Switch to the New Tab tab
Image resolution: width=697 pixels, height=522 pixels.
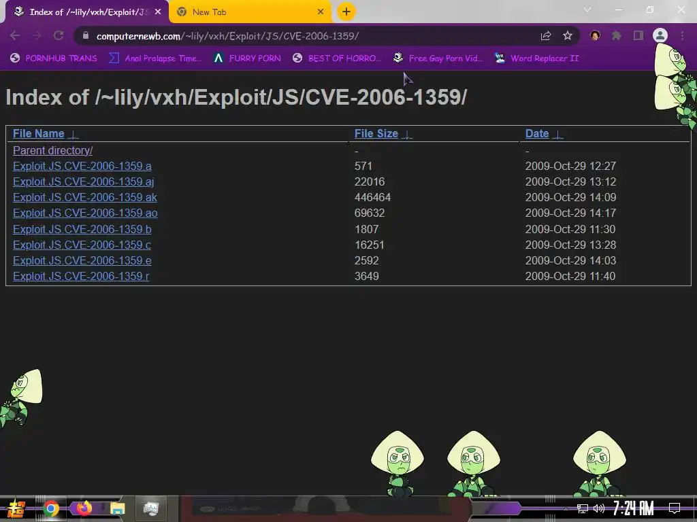pos(250,12)
